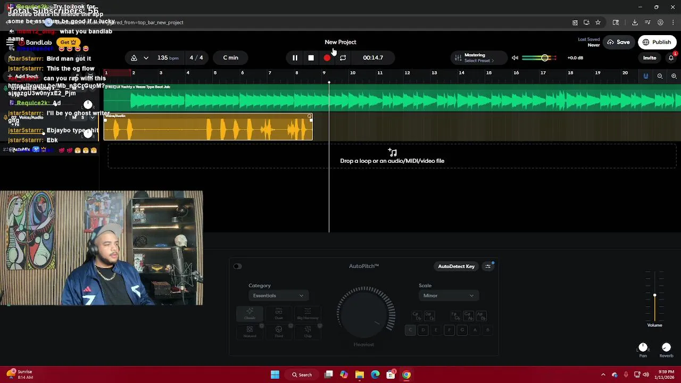
Task: Stop playback with the square button
Action: [311, 57]
